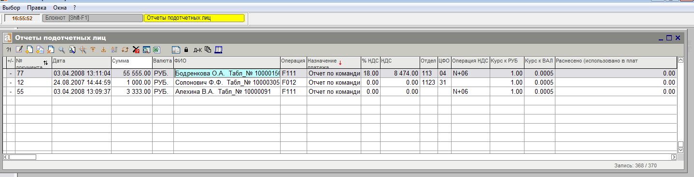Click the blue window magnifier icon
The image size is (694, 177).
(x=146, y=49)
